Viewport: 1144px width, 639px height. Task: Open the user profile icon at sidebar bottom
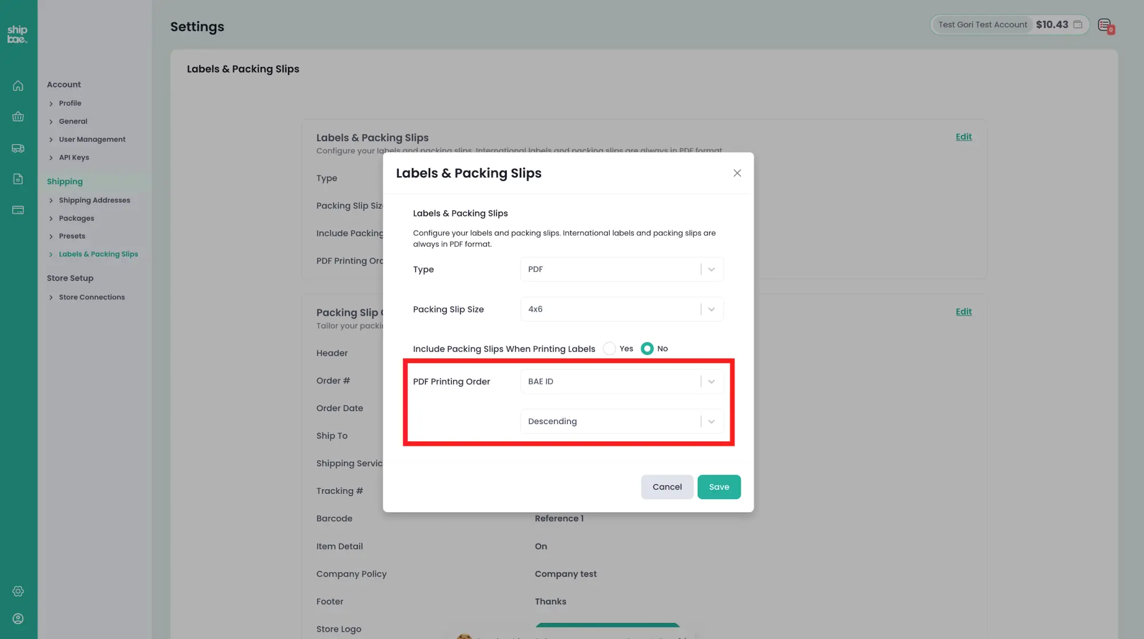click(x=18, y=618)
